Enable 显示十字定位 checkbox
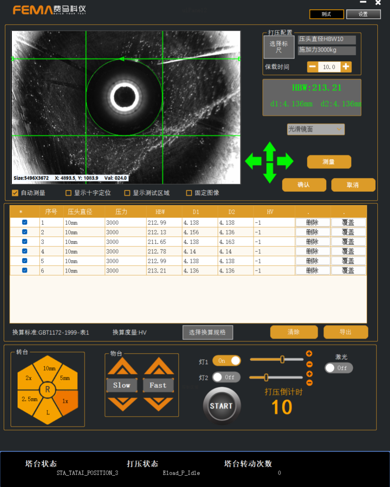 69,193
